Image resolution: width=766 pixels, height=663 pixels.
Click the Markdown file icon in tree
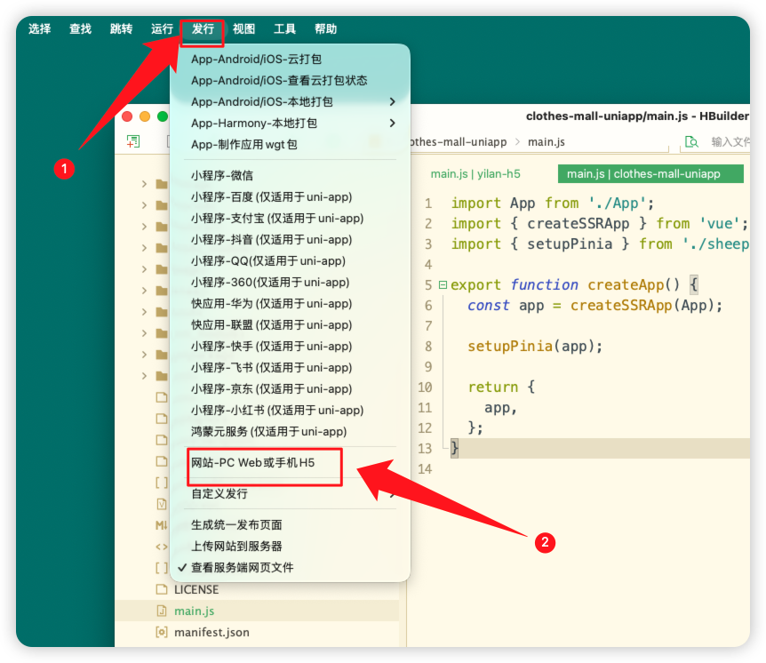[x=161, y=525]
